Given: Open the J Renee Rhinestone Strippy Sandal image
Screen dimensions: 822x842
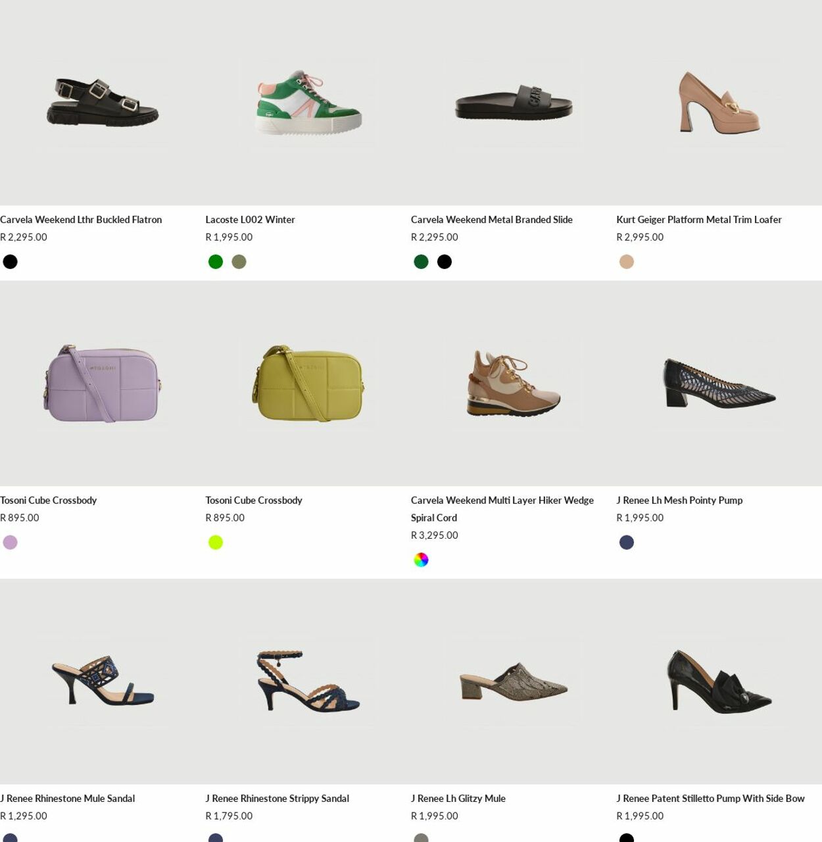Looking at the screenshot, I should tap(308, 681).
